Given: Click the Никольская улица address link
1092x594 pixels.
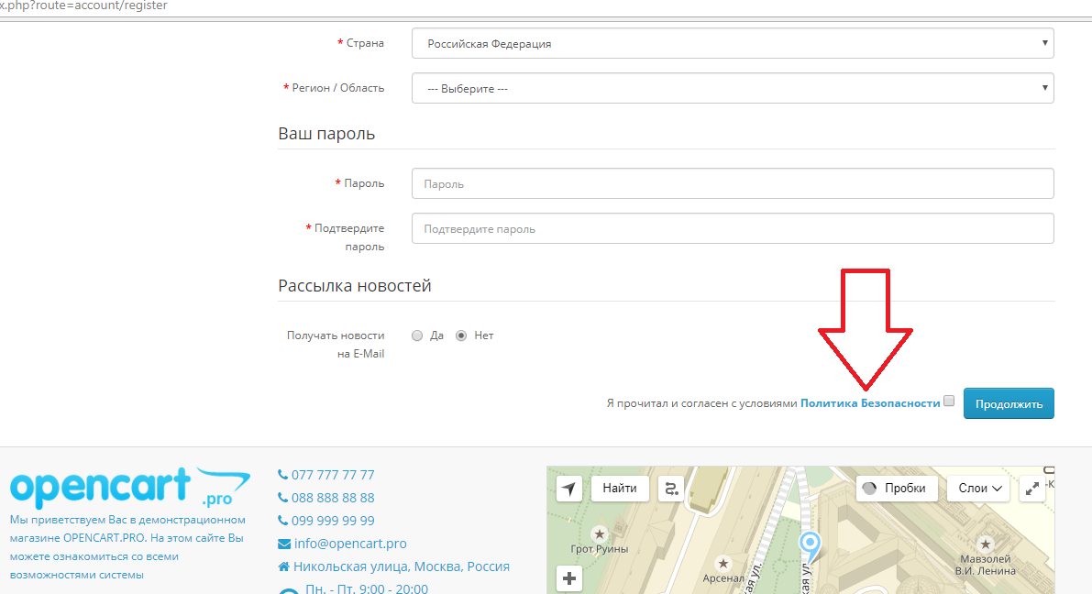Looking at the screenshot, I should tap(402, 566).
